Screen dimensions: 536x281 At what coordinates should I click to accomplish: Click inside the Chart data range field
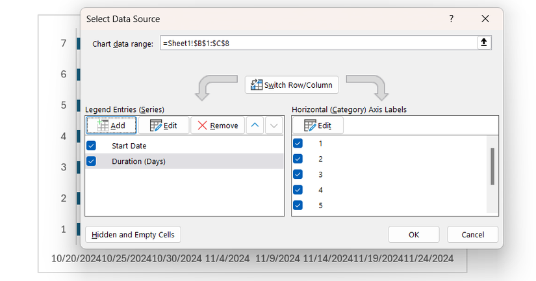[x=318, y=43]
